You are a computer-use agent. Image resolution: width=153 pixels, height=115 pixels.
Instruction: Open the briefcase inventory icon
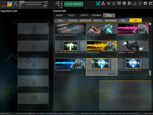(114, 3)
